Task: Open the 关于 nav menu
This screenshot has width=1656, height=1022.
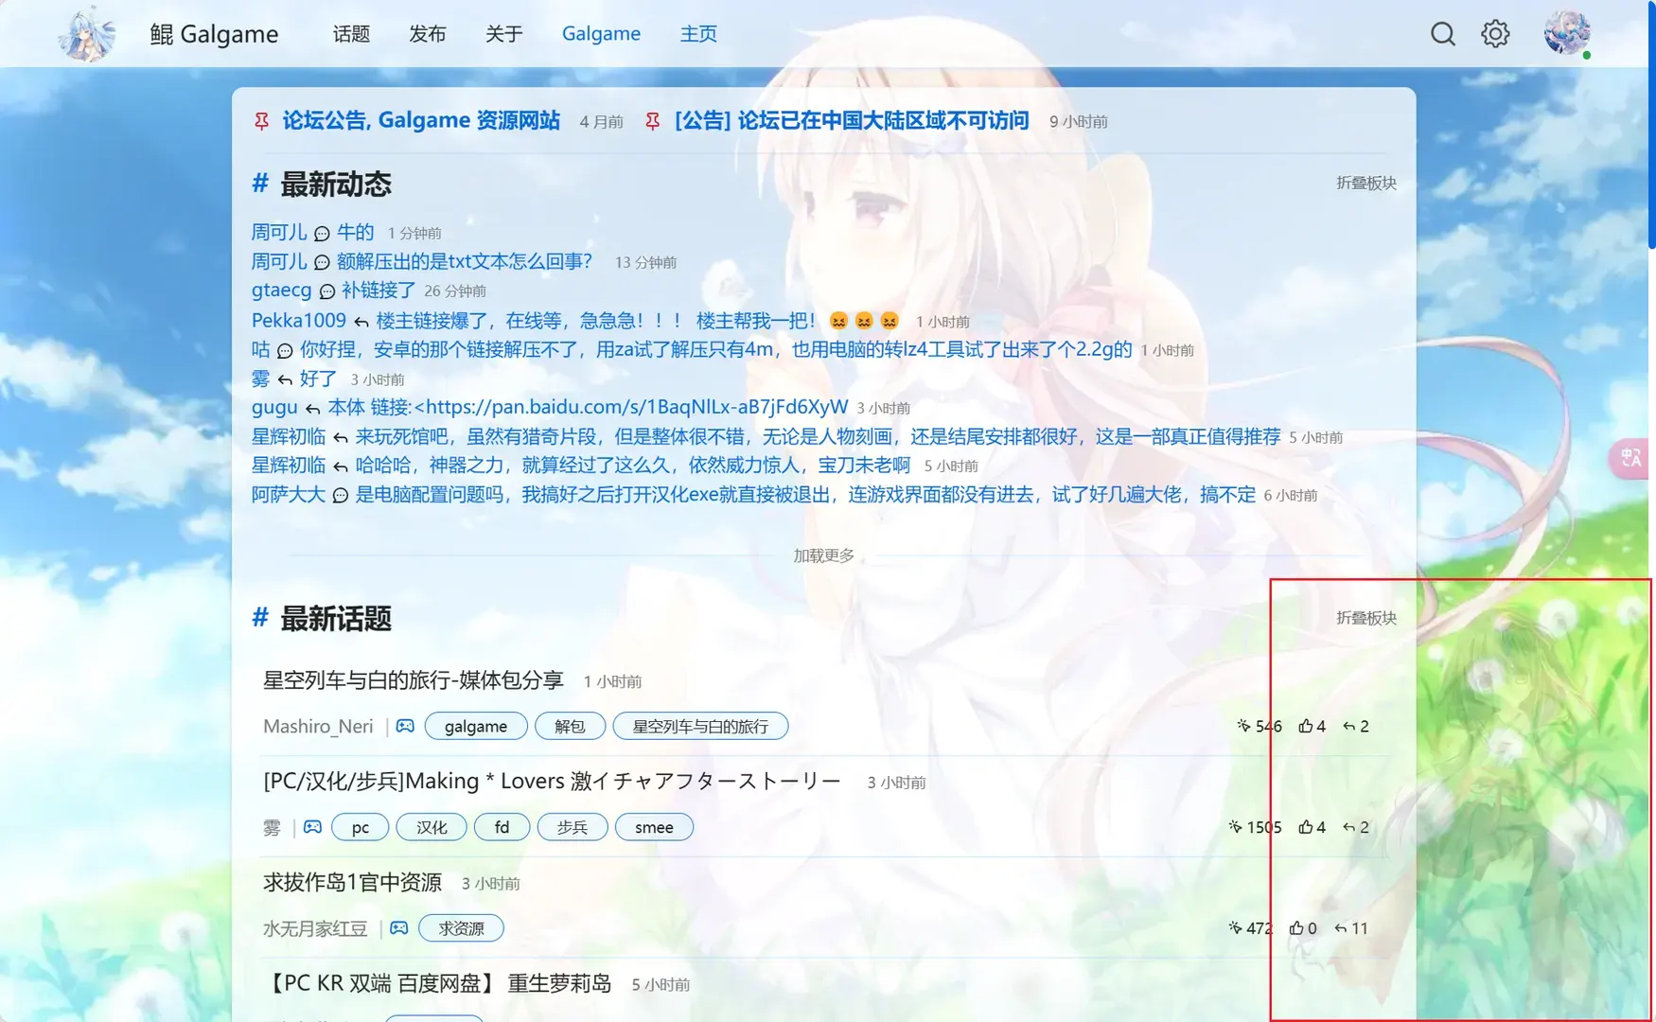Action: coord(503,34)
